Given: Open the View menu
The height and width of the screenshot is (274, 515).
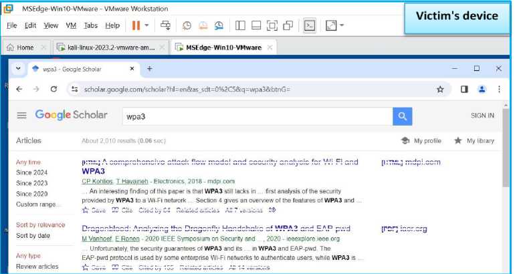Looking at the screenshot, I should point(51,25).
